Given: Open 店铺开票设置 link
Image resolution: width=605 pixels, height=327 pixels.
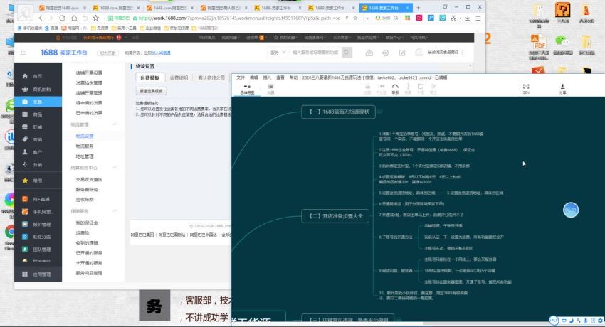Looking at the screenshot, I should click(x=89, y=73).
